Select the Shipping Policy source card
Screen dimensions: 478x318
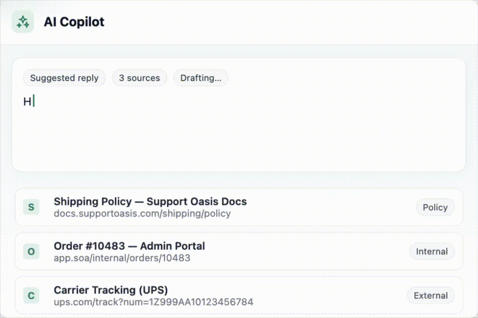pyautogui.click(x=239, y=207)
